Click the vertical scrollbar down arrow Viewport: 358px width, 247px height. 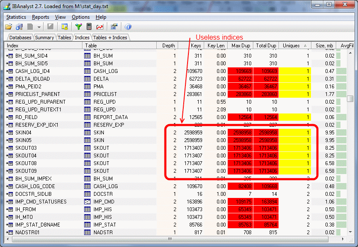click(350, 232)
